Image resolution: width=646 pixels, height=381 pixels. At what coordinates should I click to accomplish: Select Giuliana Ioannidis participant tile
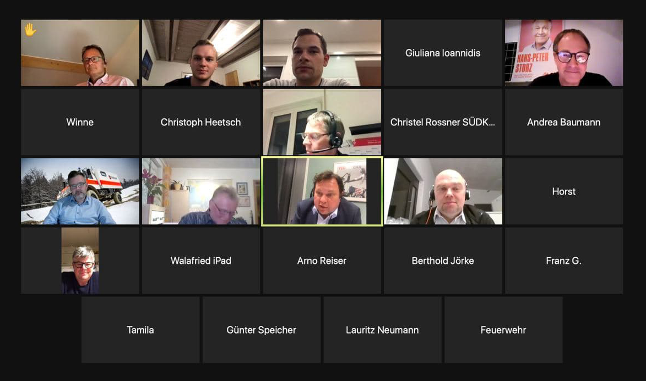(443, 53)
